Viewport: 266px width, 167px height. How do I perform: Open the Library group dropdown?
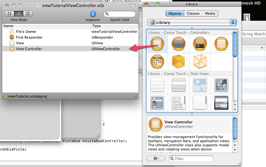point(192,22)
